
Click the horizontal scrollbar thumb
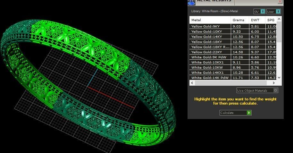(230, 83)
